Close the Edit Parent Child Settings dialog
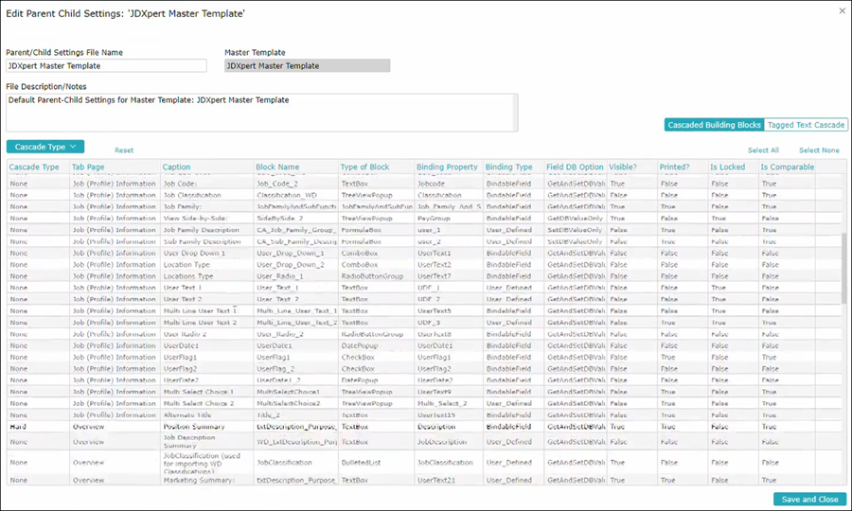 (842, 10)
